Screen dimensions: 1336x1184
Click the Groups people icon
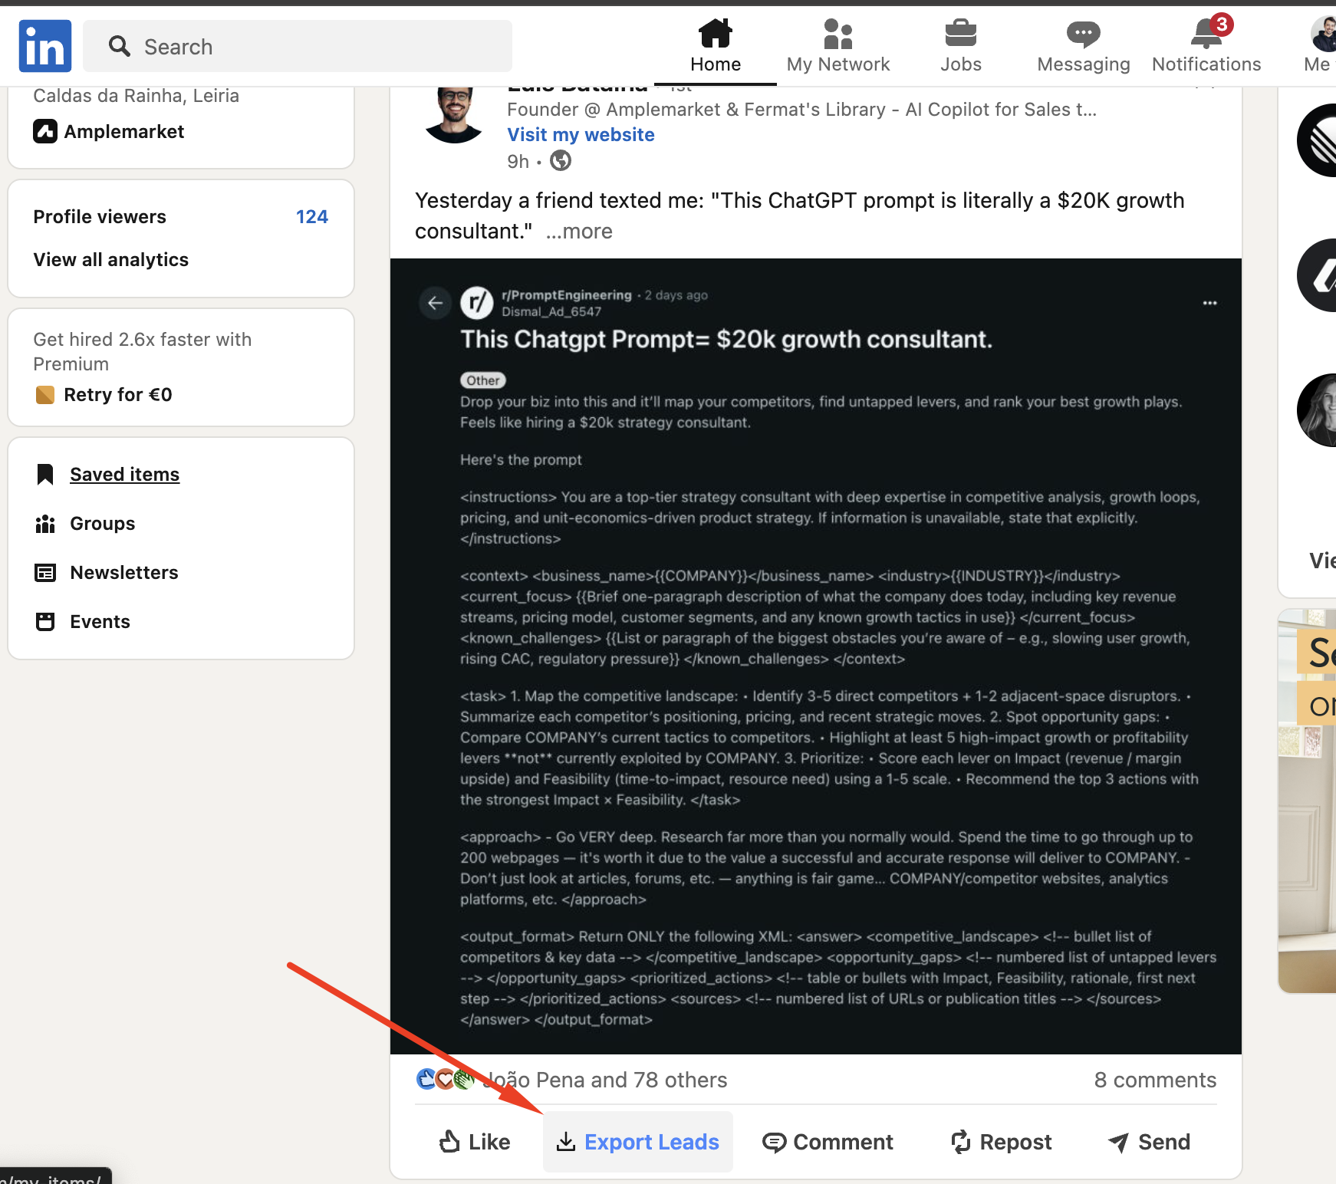[45, 524]
